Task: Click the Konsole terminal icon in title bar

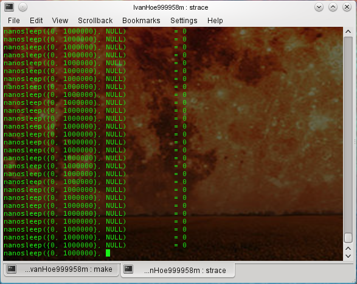Action: pos(9,7)
